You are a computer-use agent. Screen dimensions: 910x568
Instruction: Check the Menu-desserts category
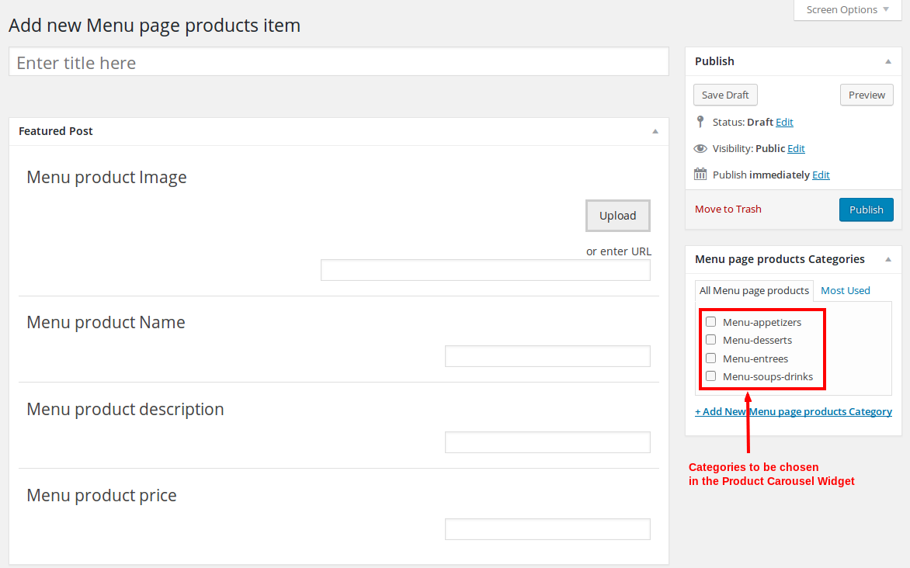point(710,340)
